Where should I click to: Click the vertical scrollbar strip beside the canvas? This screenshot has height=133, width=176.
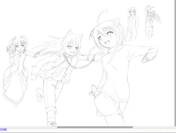[x=175, y=63]
